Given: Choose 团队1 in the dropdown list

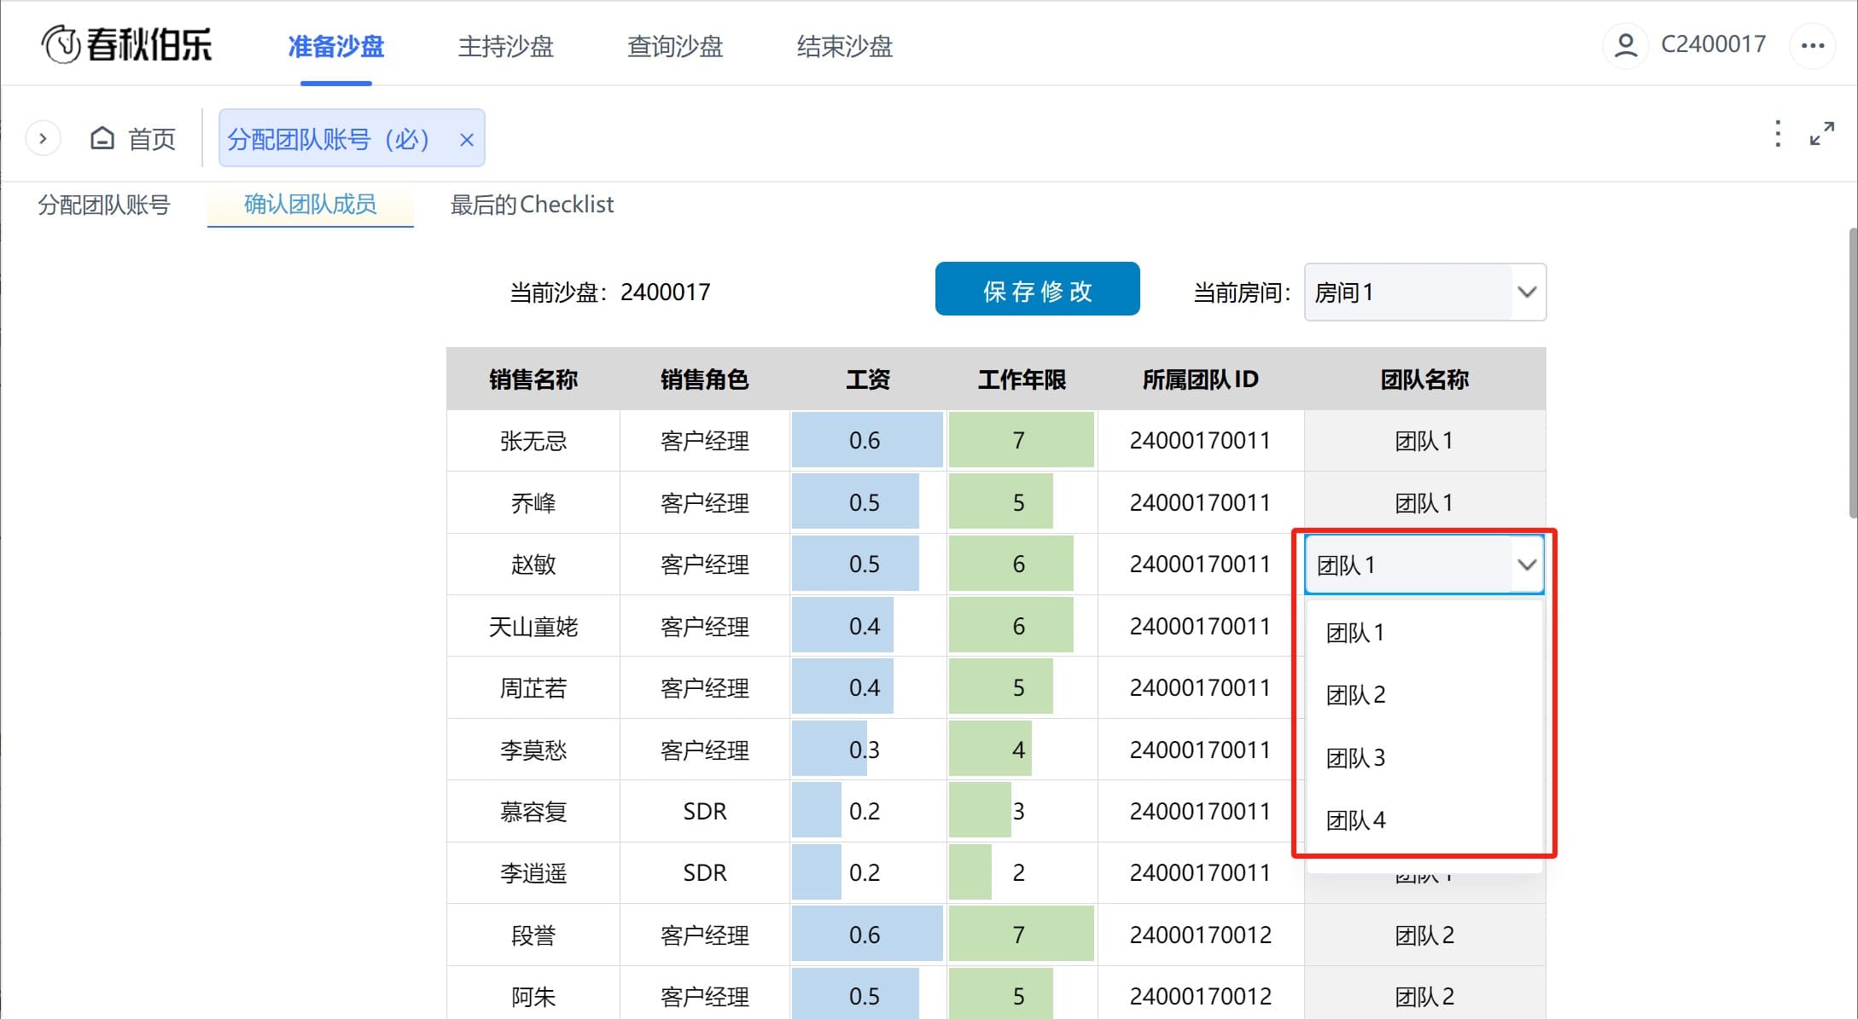Looking at the screenshot, I should coord(1424,633).
